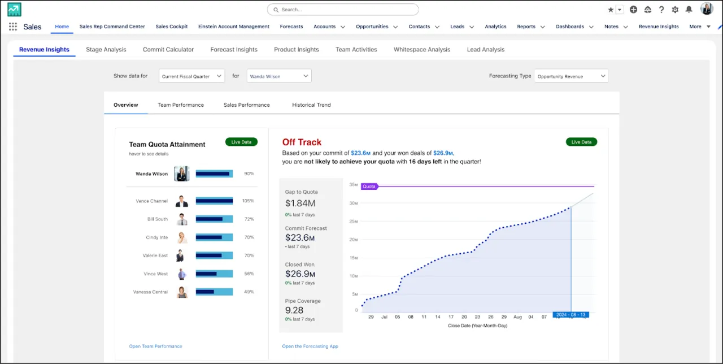Select the Sales Performance dashboard tab
This screenshot has height=364, width=723.
pos(247,105)
